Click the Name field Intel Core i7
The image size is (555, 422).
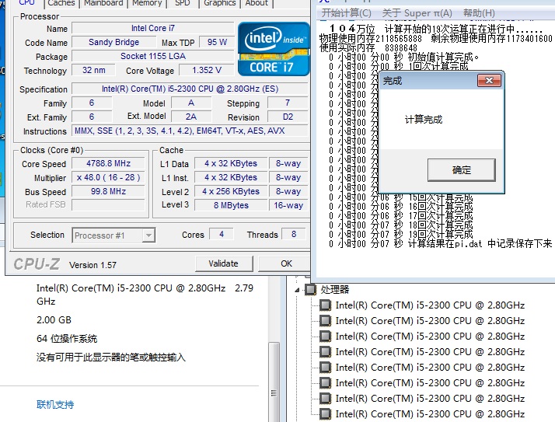[153, 28]
